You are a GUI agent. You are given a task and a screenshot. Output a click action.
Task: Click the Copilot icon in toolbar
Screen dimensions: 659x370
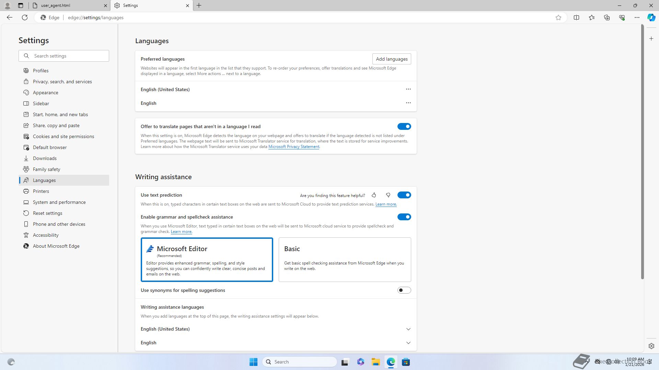pyautogui.click(x=651, y=17)
